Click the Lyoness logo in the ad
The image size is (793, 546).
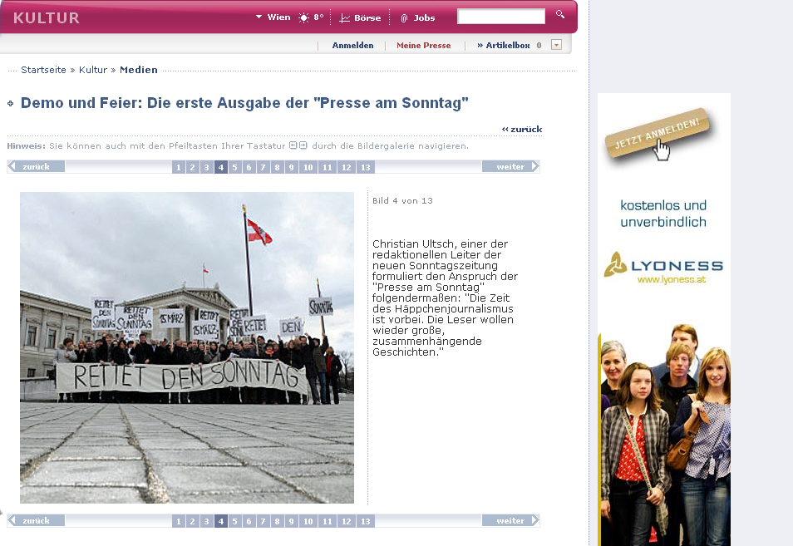pos(663,263)
